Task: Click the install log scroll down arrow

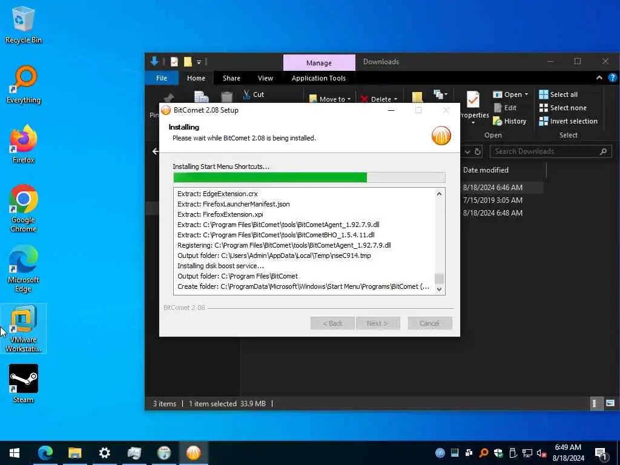Action: point(439,289)
